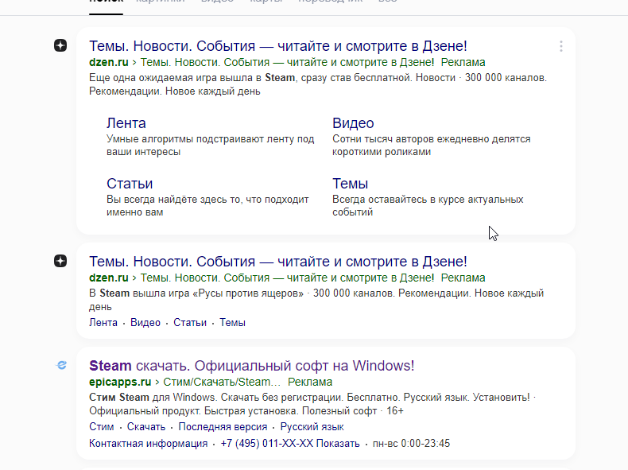Click the Dzen favicon beside the first result

(x=60, y=46)
